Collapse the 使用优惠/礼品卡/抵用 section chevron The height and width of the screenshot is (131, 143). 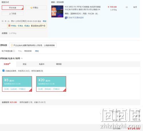[x=22, y=58]
